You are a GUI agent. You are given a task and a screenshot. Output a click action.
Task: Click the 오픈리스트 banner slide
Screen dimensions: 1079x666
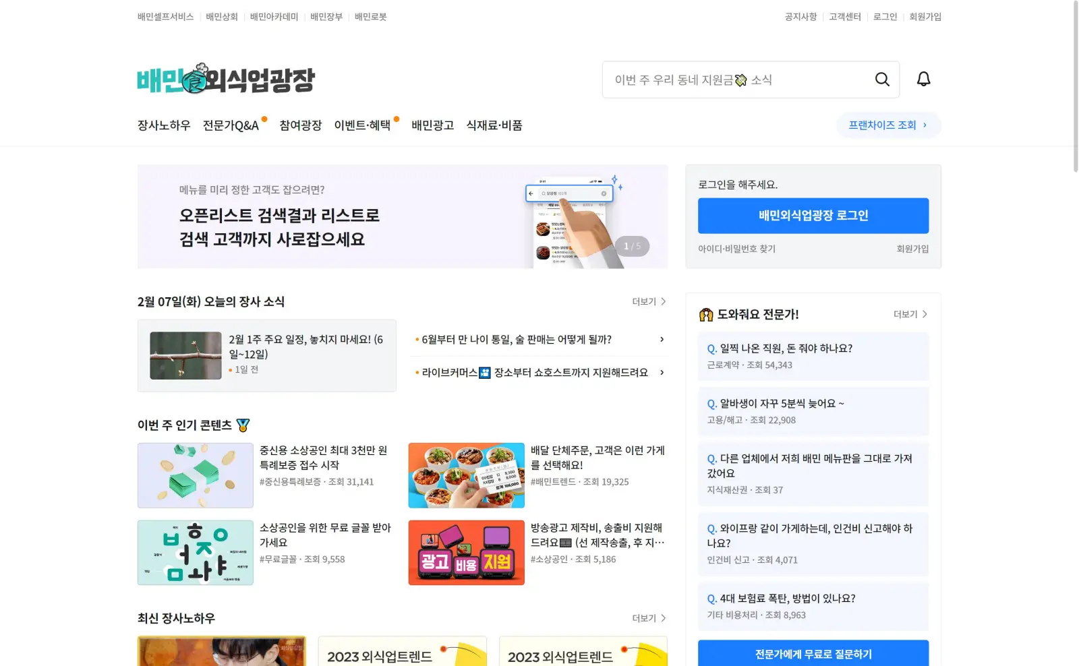(403, 216)
